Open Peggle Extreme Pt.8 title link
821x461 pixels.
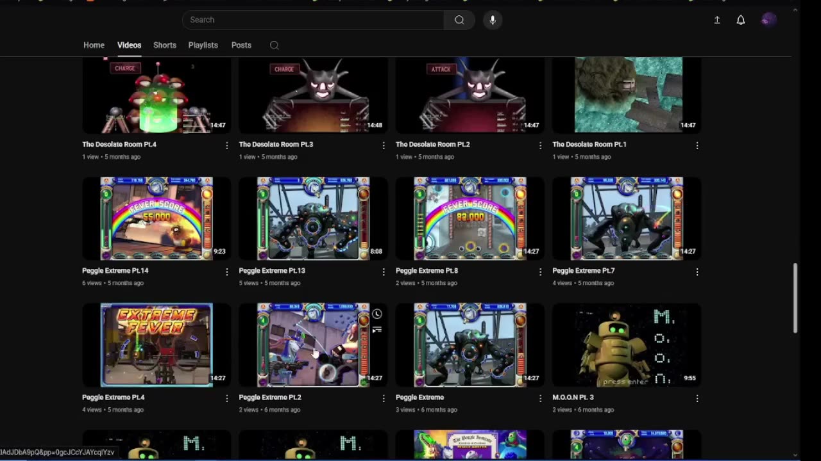(427, 271)
